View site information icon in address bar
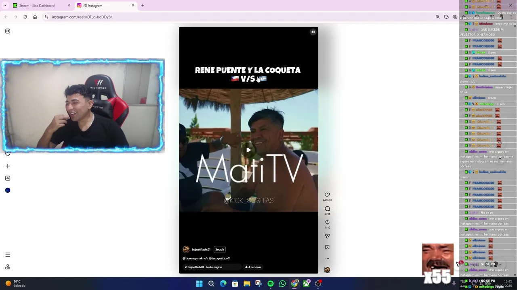 click(46, 17)
